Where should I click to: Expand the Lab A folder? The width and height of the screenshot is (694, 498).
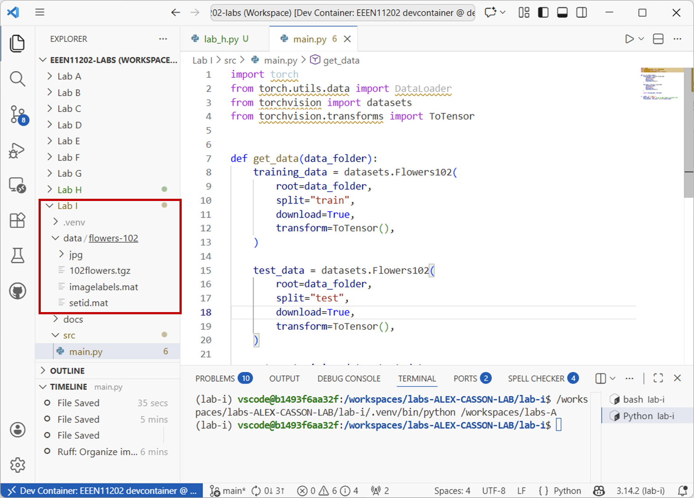tap(69, 76)
